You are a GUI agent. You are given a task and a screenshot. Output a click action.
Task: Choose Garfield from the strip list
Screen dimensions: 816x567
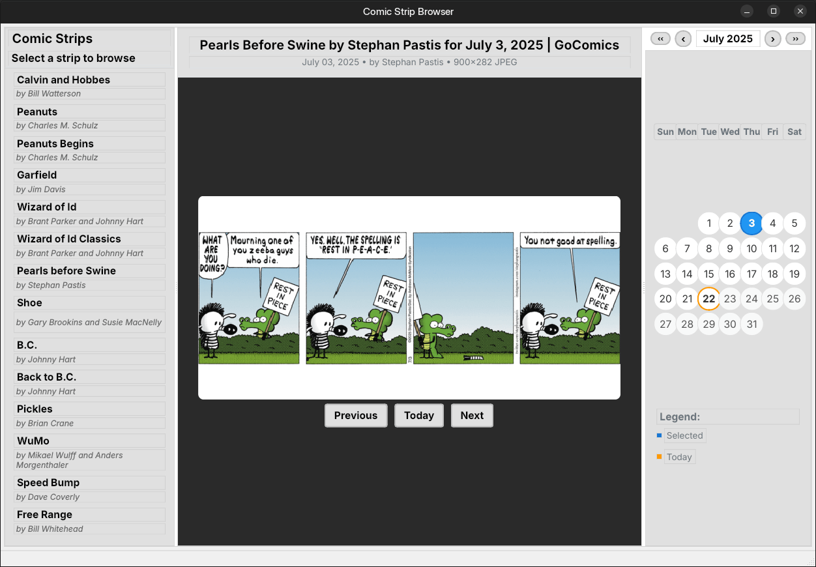(x=89, y=175)
